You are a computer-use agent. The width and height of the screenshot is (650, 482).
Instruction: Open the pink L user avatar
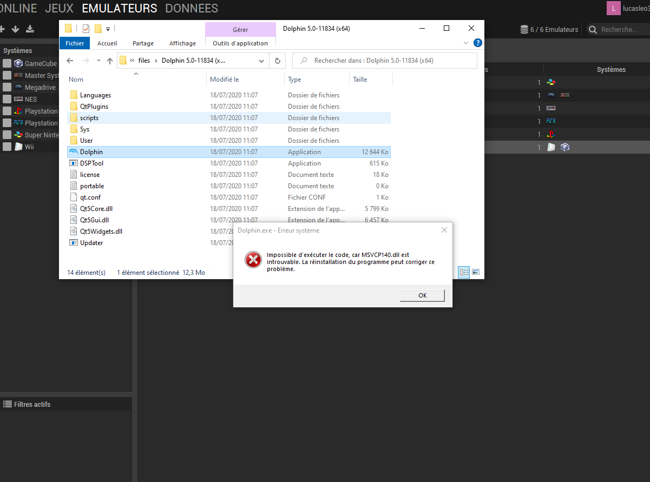tap(613, 8)
